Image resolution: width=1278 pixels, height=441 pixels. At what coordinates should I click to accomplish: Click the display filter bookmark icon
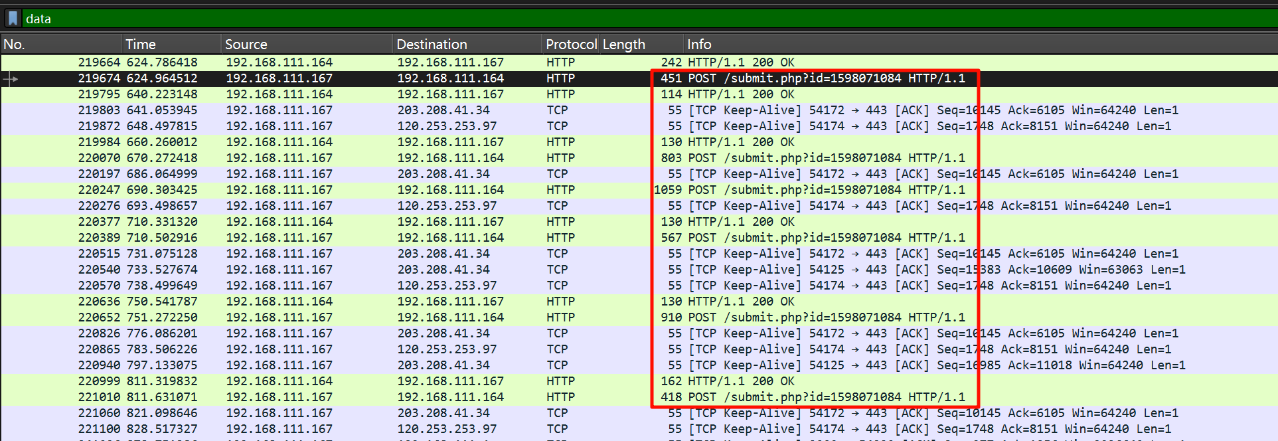(13, 19)
